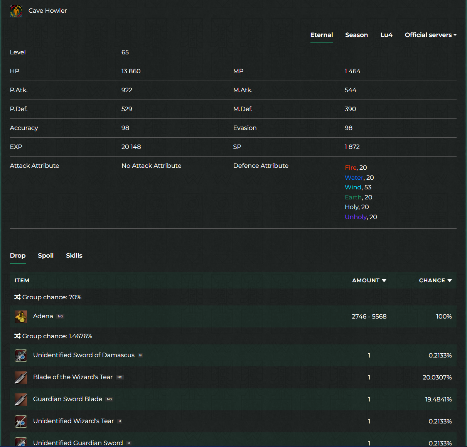467x447 pixels.
Task: Open Blade of the Wizard's Tear link
Action: click(73, 377)
